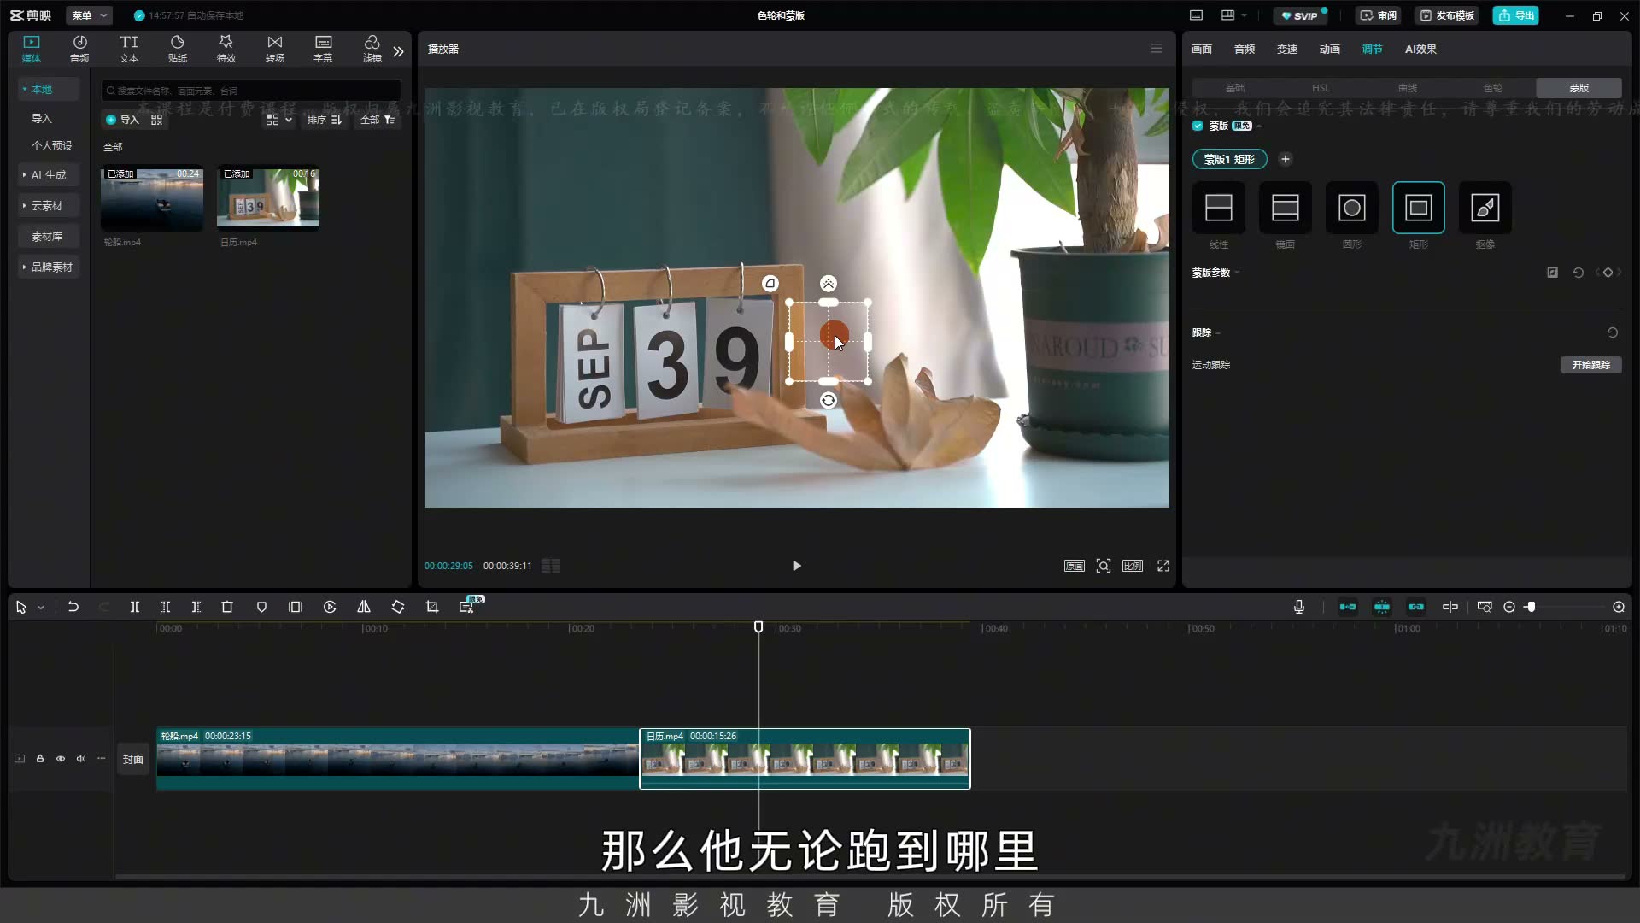Expand the AI 生成 section
This screenshot has height=923, width=1640.
tap(49, 174)
